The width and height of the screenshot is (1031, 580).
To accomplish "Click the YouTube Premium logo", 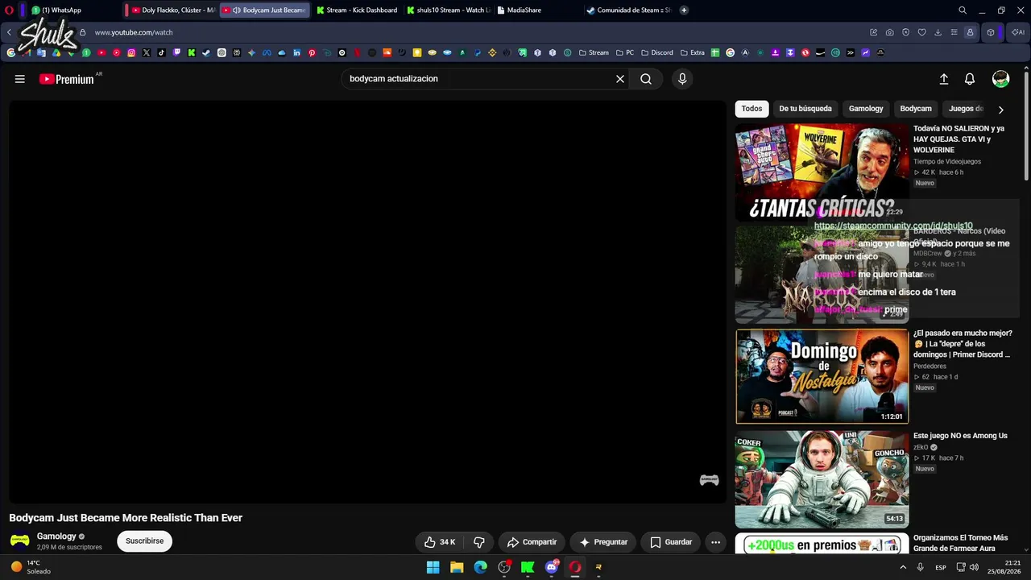I will click(x=66, y=79).
